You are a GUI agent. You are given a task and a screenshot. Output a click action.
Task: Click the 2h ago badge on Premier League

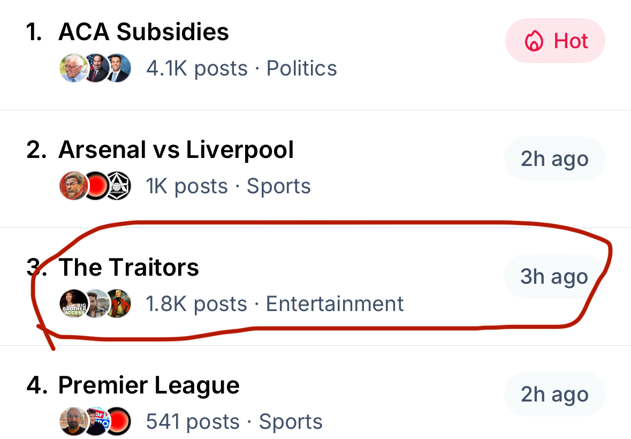coord(554,395)
